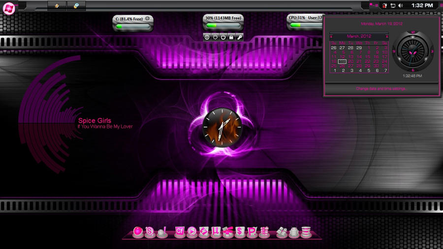Open the P dock icon

point(252,232)
